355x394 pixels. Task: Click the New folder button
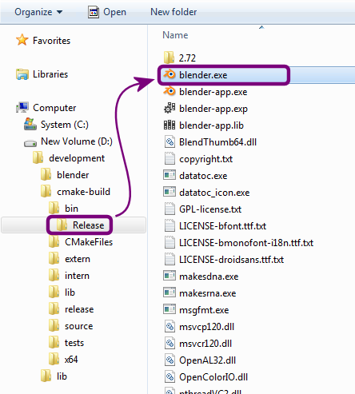point(174,12)
